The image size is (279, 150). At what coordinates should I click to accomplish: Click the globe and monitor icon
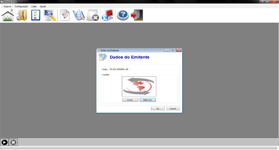(x=107, y=15)
